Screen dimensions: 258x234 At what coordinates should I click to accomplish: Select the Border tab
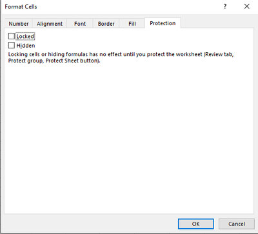click(x=106, y=24)
